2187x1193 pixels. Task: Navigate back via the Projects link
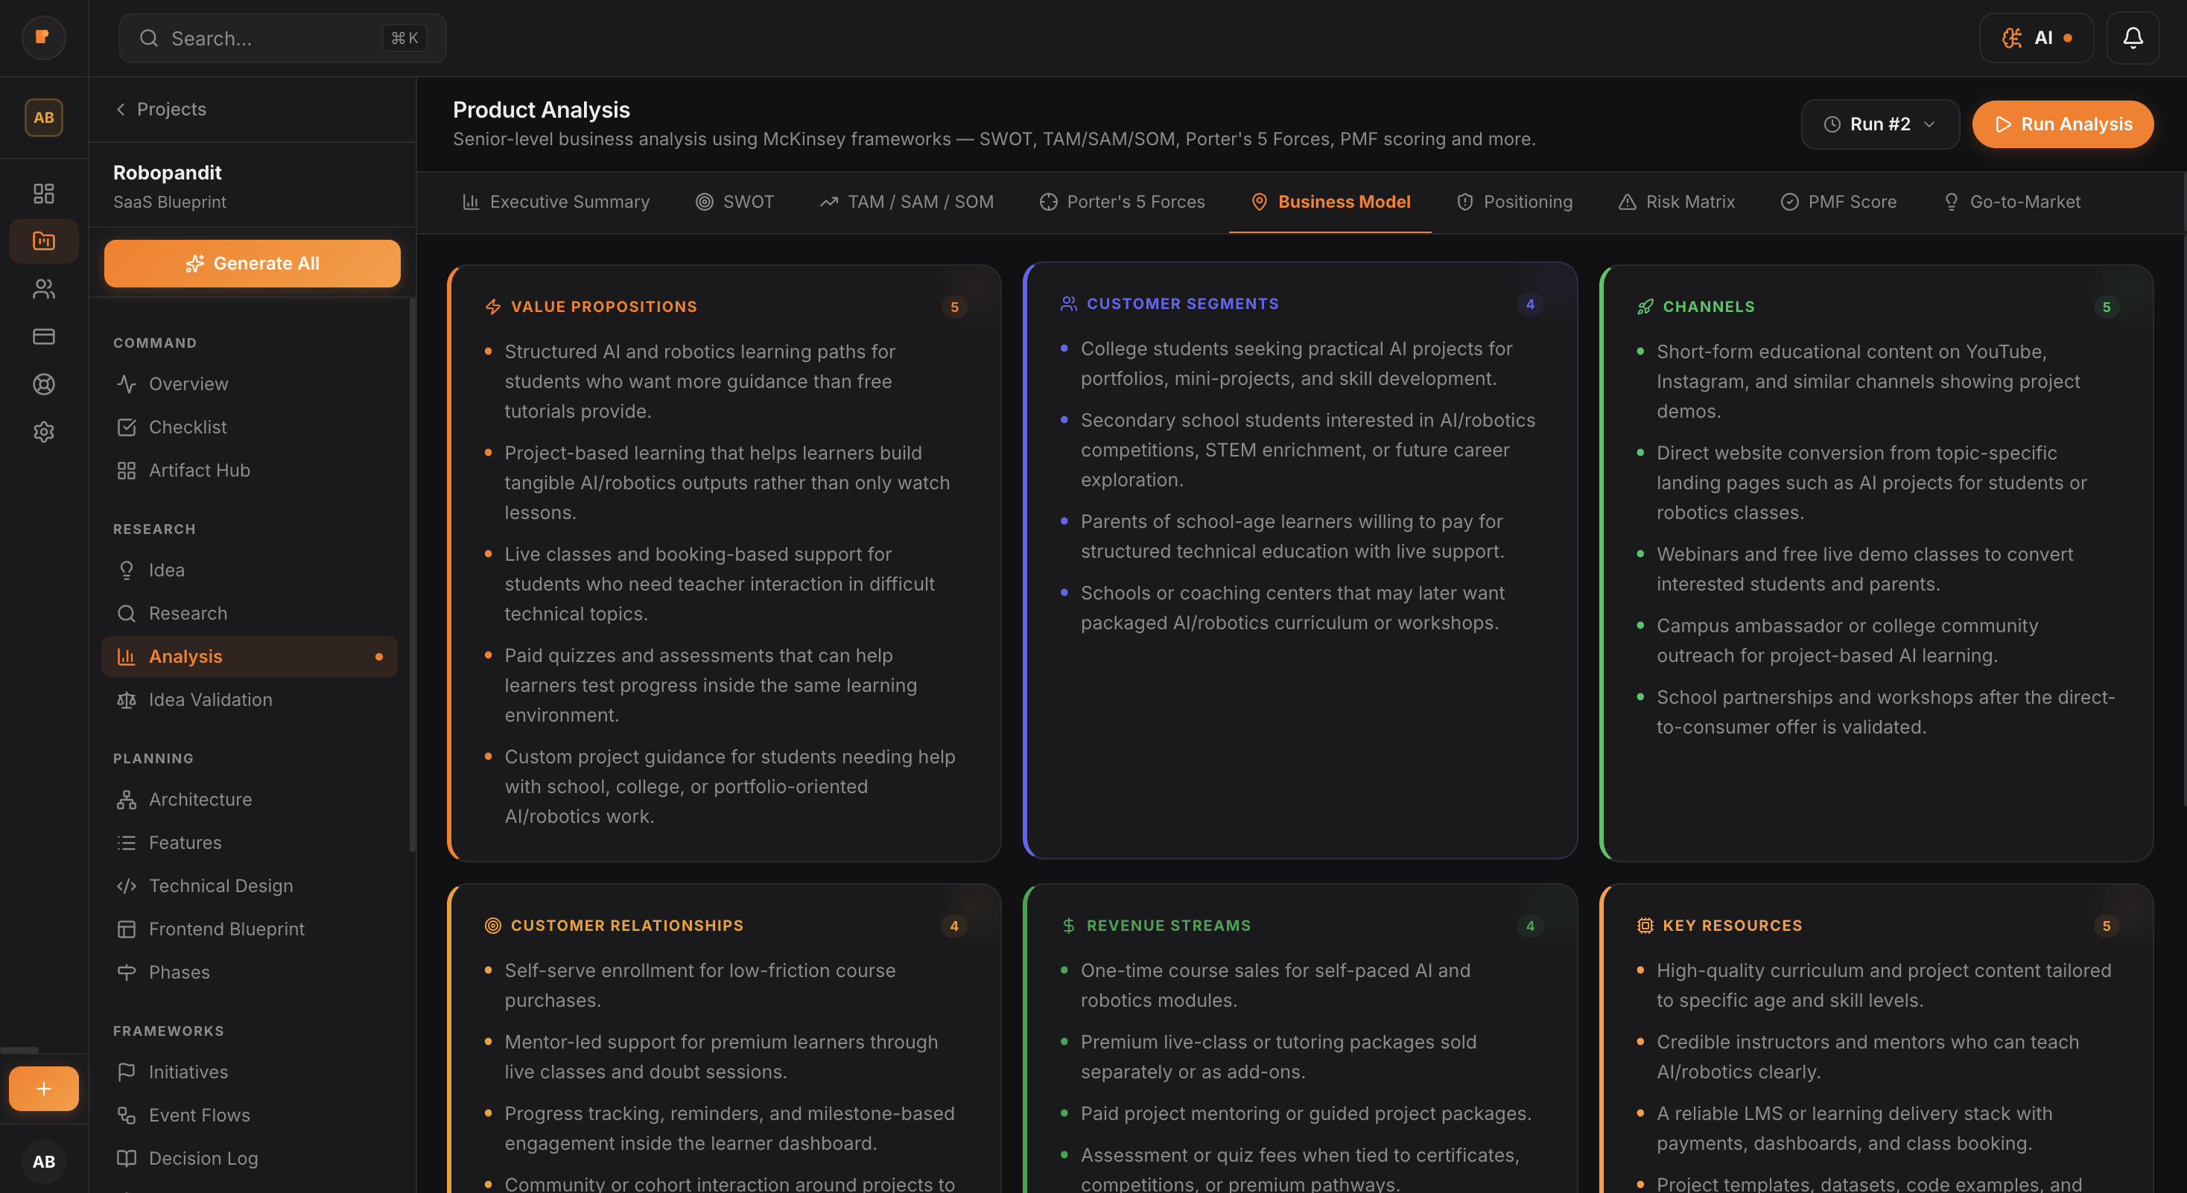click(160, 109)
